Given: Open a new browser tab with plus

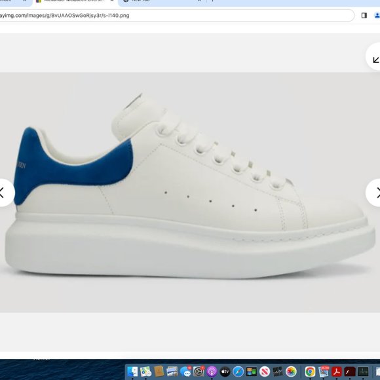Looking at the screenshot, I should pos(212,1).
